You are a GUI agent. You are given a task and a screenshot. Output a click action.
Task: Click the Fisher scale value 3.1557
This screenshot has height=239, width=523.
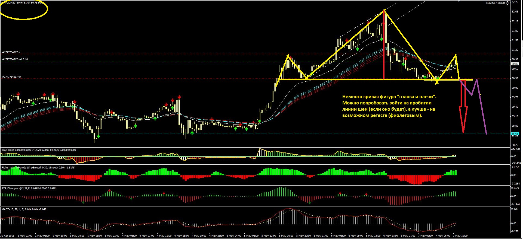[x=515, y=167]
